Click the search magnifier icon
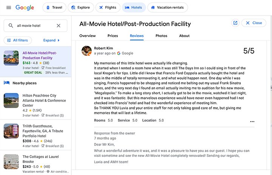Image resolution: width=272 pixels, height=175 pixels. pyautogui.click(x=11, y=26)
